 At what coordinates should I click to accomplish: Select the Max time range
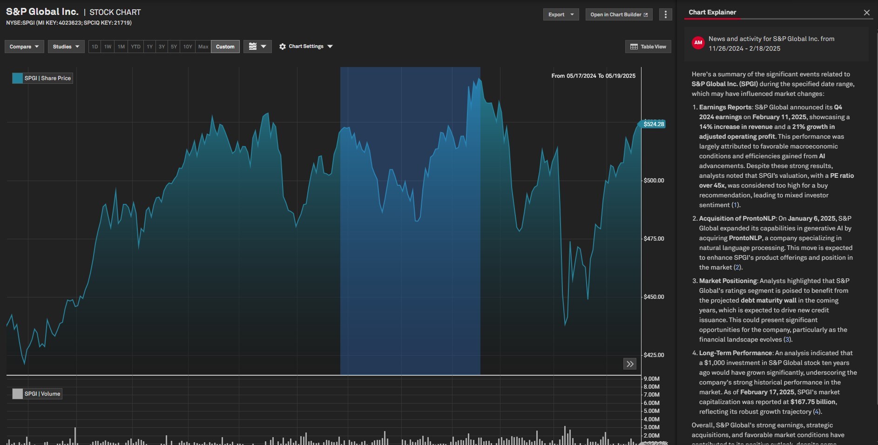(203, 47)
